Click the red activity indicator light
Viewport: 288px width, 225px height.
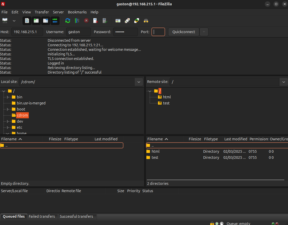click(x=277, y=224)
